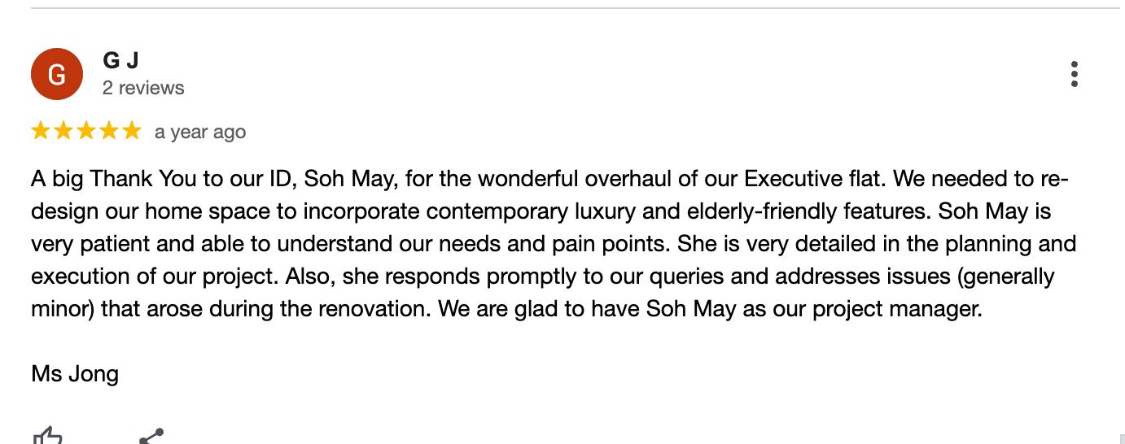The image size is (1125, 444).
Task: Click the words "project manager" in review
Action: (898, 310)
